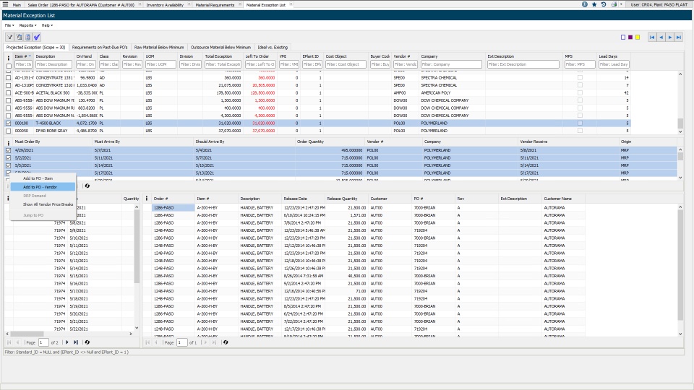Uncheck the 4/29/2021 Must Order By row
Viewport: 694px width, 390px height.
pos(9,150)
